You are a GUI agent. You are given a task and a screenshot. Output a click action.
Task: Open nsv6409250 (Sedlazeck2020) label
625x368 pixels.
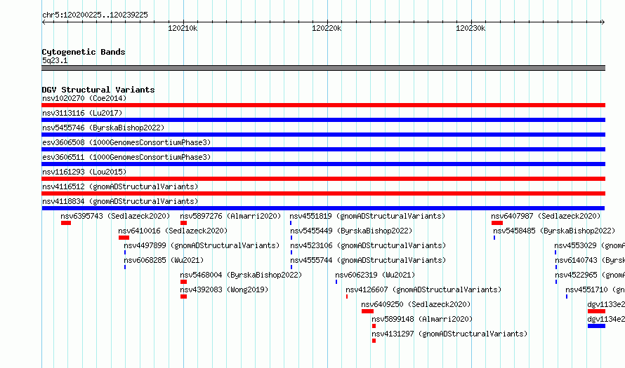tap(416, 304)
